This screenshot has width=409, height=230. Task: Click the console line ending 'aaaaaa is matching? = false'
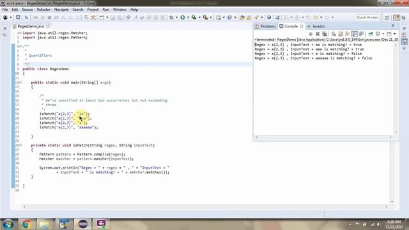click(314, 58)
